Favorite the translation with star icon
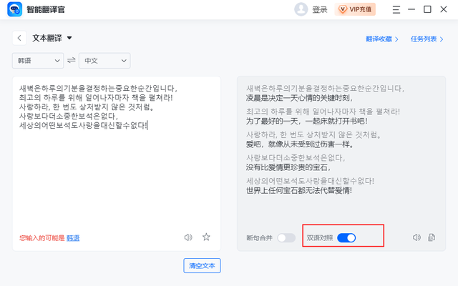This screenshot has height=286, width=458. [x=206, y=237]
